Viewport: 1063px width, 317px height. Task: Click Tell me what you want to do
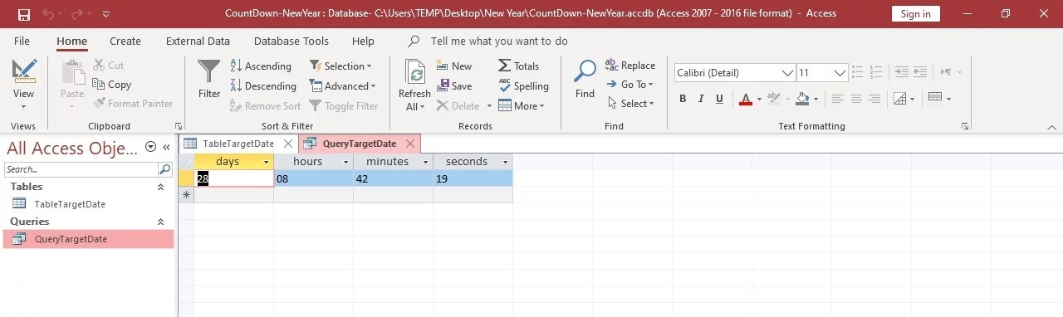point(499,41)
